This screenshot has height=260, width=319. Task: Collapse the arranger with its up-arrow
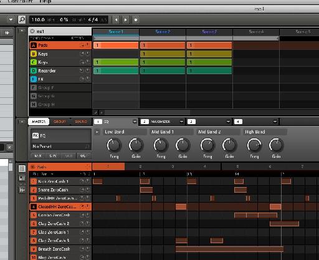coord(22,31)
